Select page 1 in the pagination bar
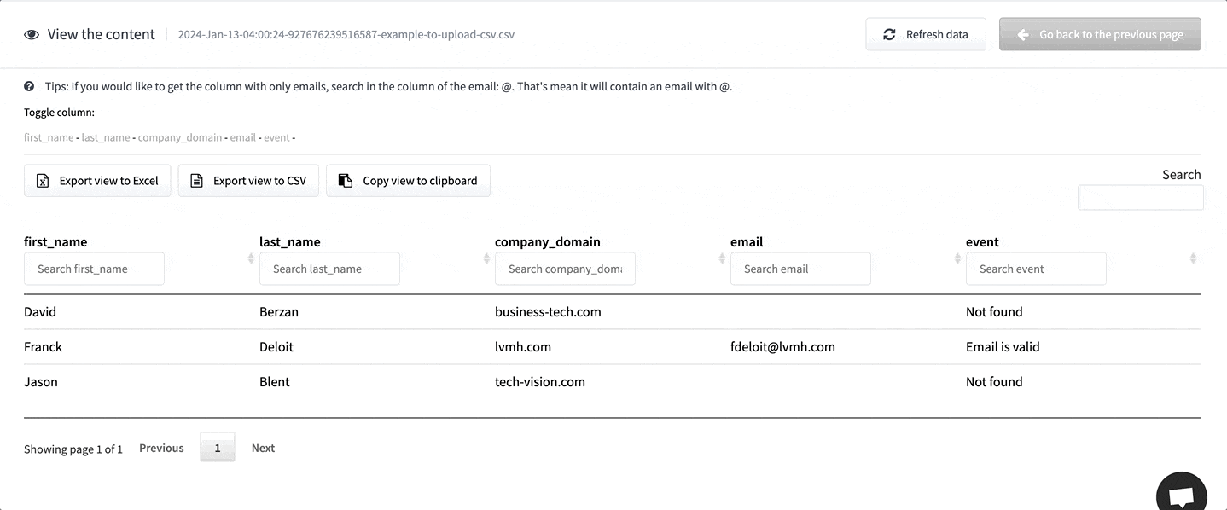The image size is (1227, 510). [218, 447]
